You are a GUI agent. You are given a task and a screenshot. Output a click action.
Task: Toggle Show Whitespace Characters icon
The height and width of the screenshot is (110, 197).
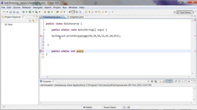click(80, 12)
